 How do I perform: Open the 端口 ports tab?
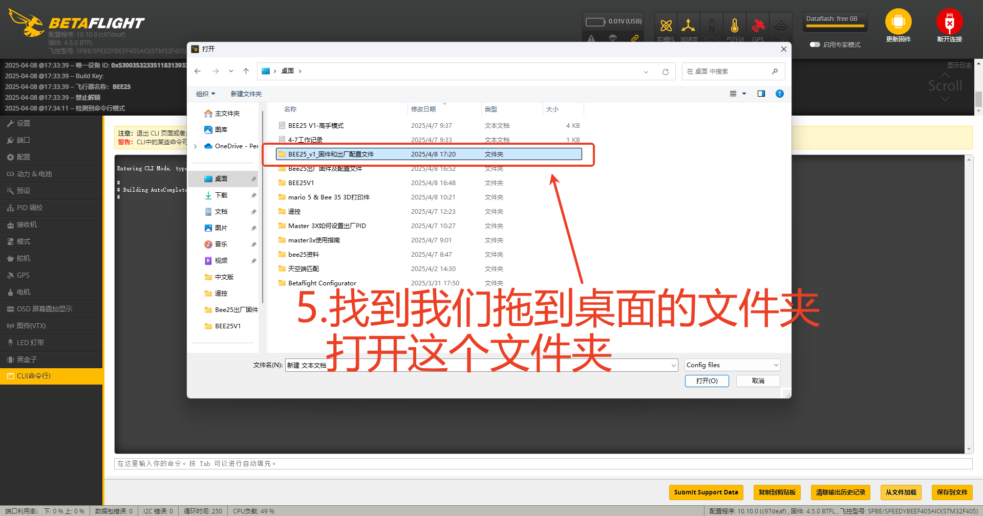click(x=51, y=140)
